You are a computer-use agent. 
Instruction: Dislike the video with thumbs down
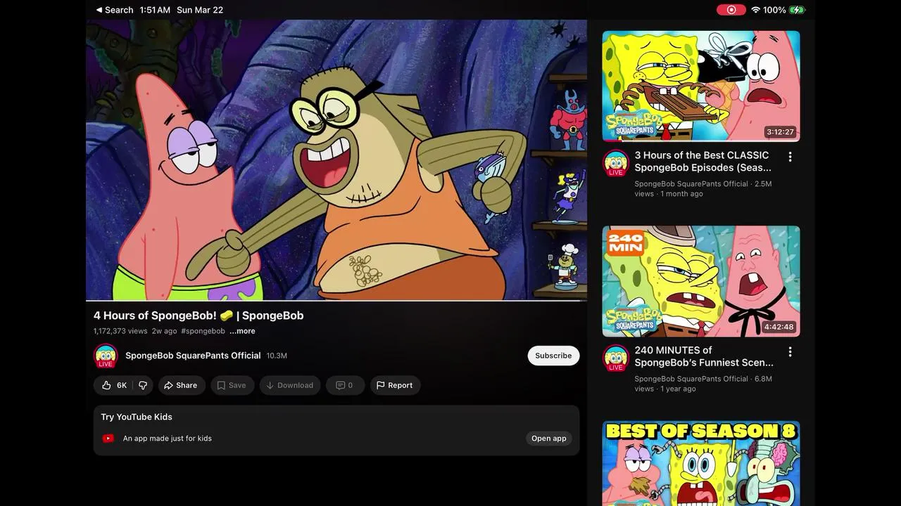143,385
